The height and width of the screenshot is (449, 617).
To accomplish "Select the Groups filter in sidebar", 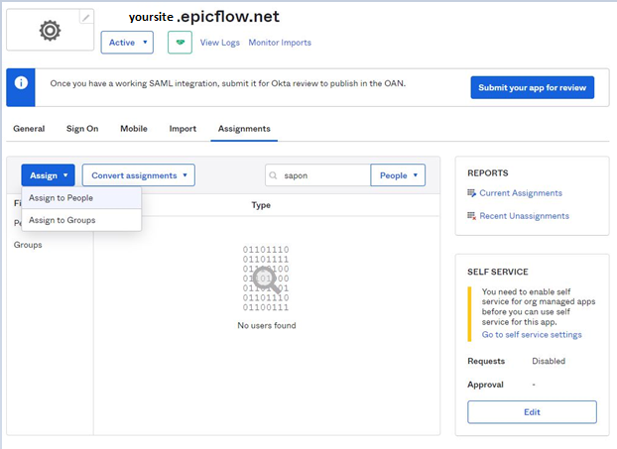I will pyautogui.click(x=28, y=245).
